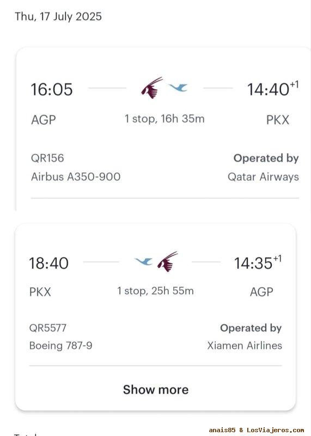
Task: Select the 14:35 +1 return arrival time
Action: [x=258, y=263]
